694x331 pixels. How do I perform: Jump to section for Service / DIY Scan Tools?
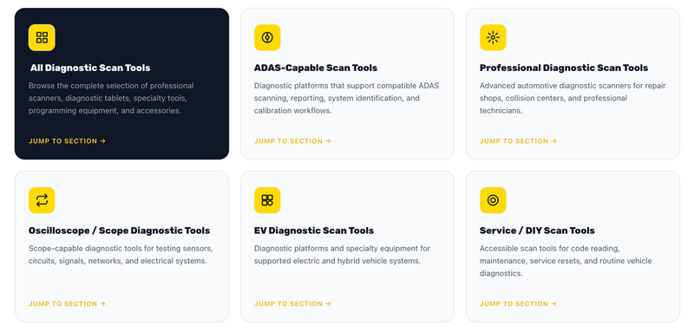(x=518, y=303)
